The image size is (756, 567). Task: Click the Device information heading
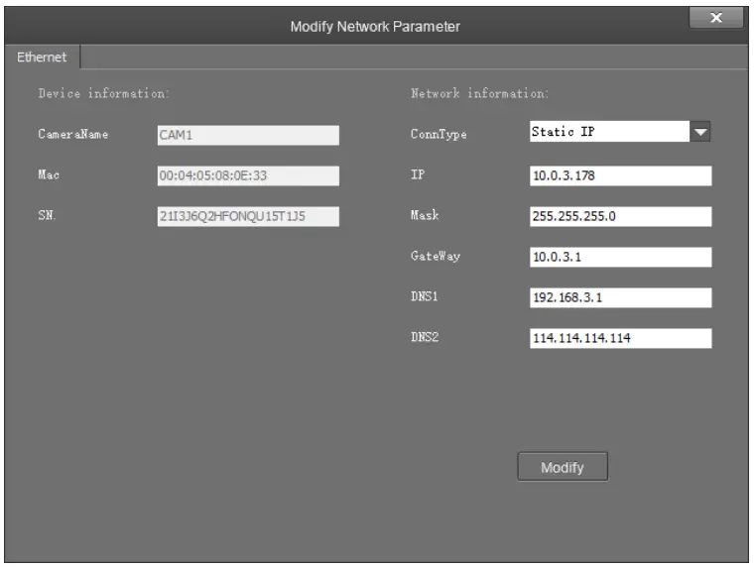pyautogui.click(x=103, y=93)
